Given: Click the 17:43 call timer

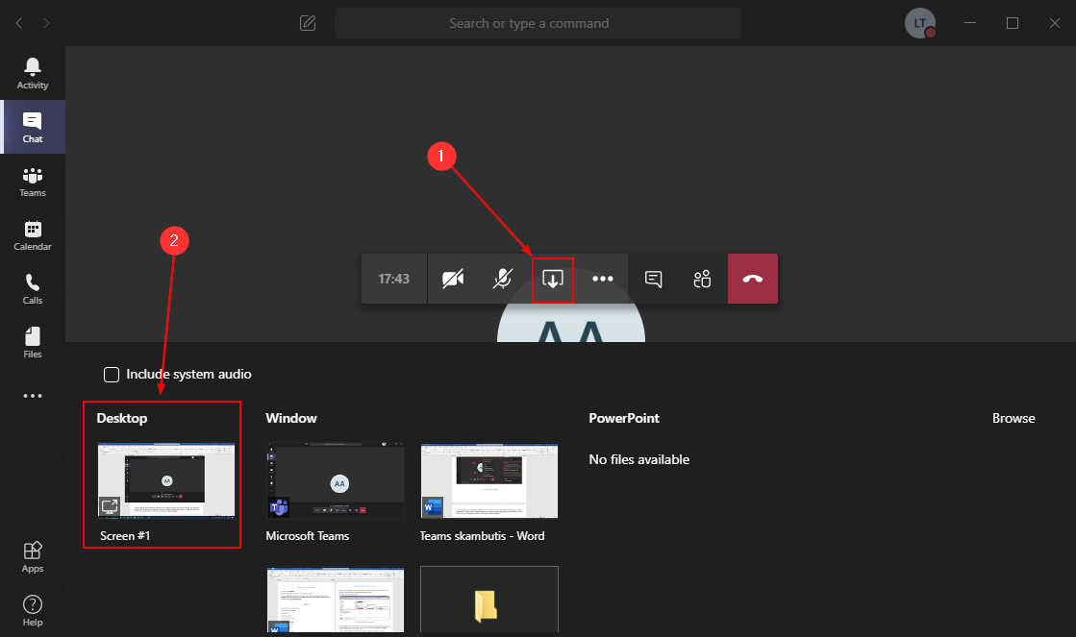Looking at the screenshot, I should tap(394, 279).
